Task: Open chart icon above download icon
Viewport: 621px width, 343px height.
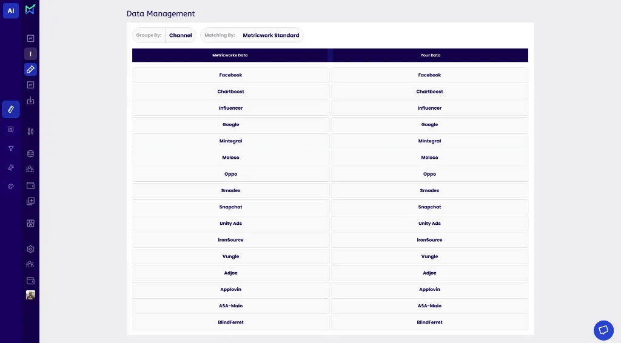Action: [x=30, y=85]
